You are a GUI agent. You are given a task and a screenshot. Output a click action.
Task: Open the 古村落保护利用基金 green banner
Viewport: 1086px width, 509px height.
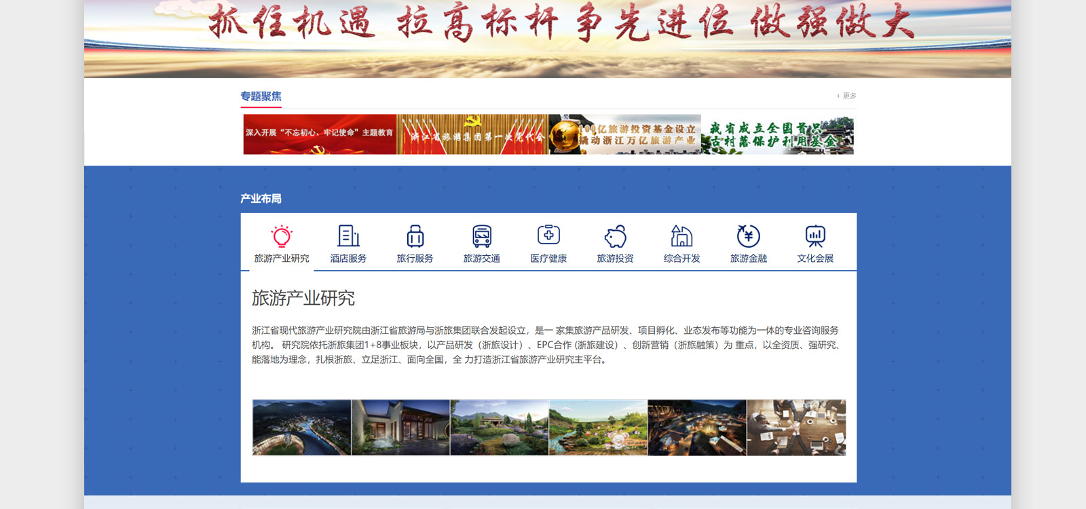pyautogui.click(x=778, y=134)
